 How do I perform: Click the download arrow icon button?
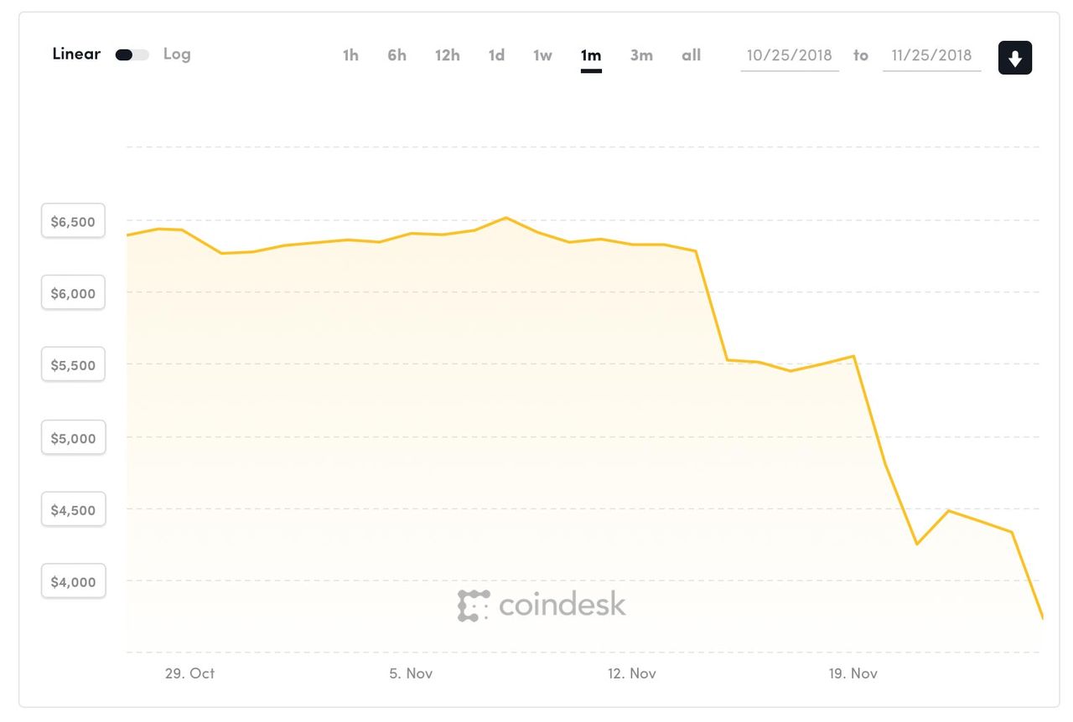[1014, 58]
